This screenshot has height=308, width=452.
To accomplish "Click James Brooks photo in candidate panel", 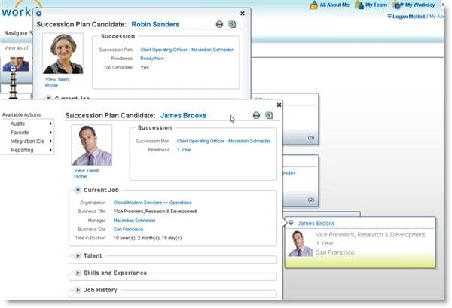I will [92, 145].
